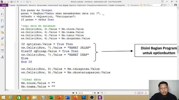Click Foxit PhantomPDF taskbar icon
179x100 pixels.
point(100,97)
